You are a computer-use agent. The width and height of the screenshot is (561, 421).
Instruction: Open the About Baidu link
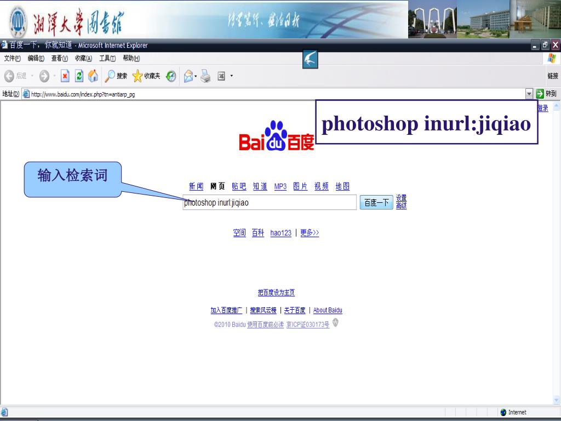click(x=328, y=310)
